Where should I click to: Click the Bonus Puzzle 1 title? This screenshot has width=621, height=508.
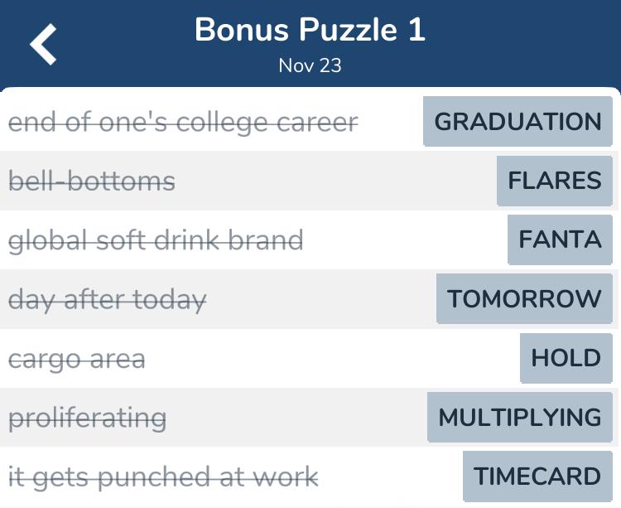310,29
